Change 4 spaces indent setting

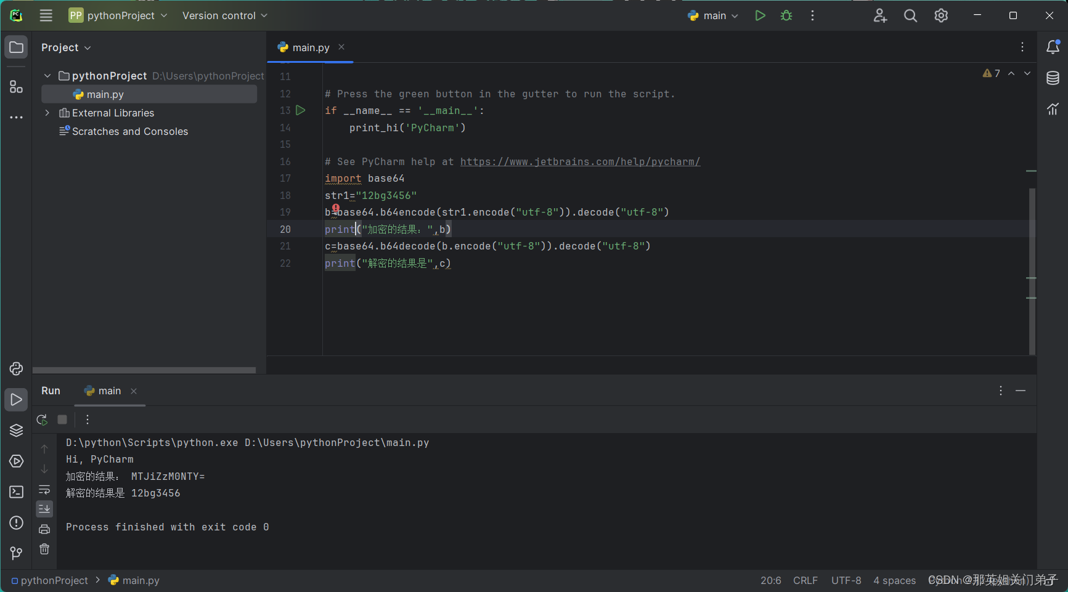click(894, 580)
